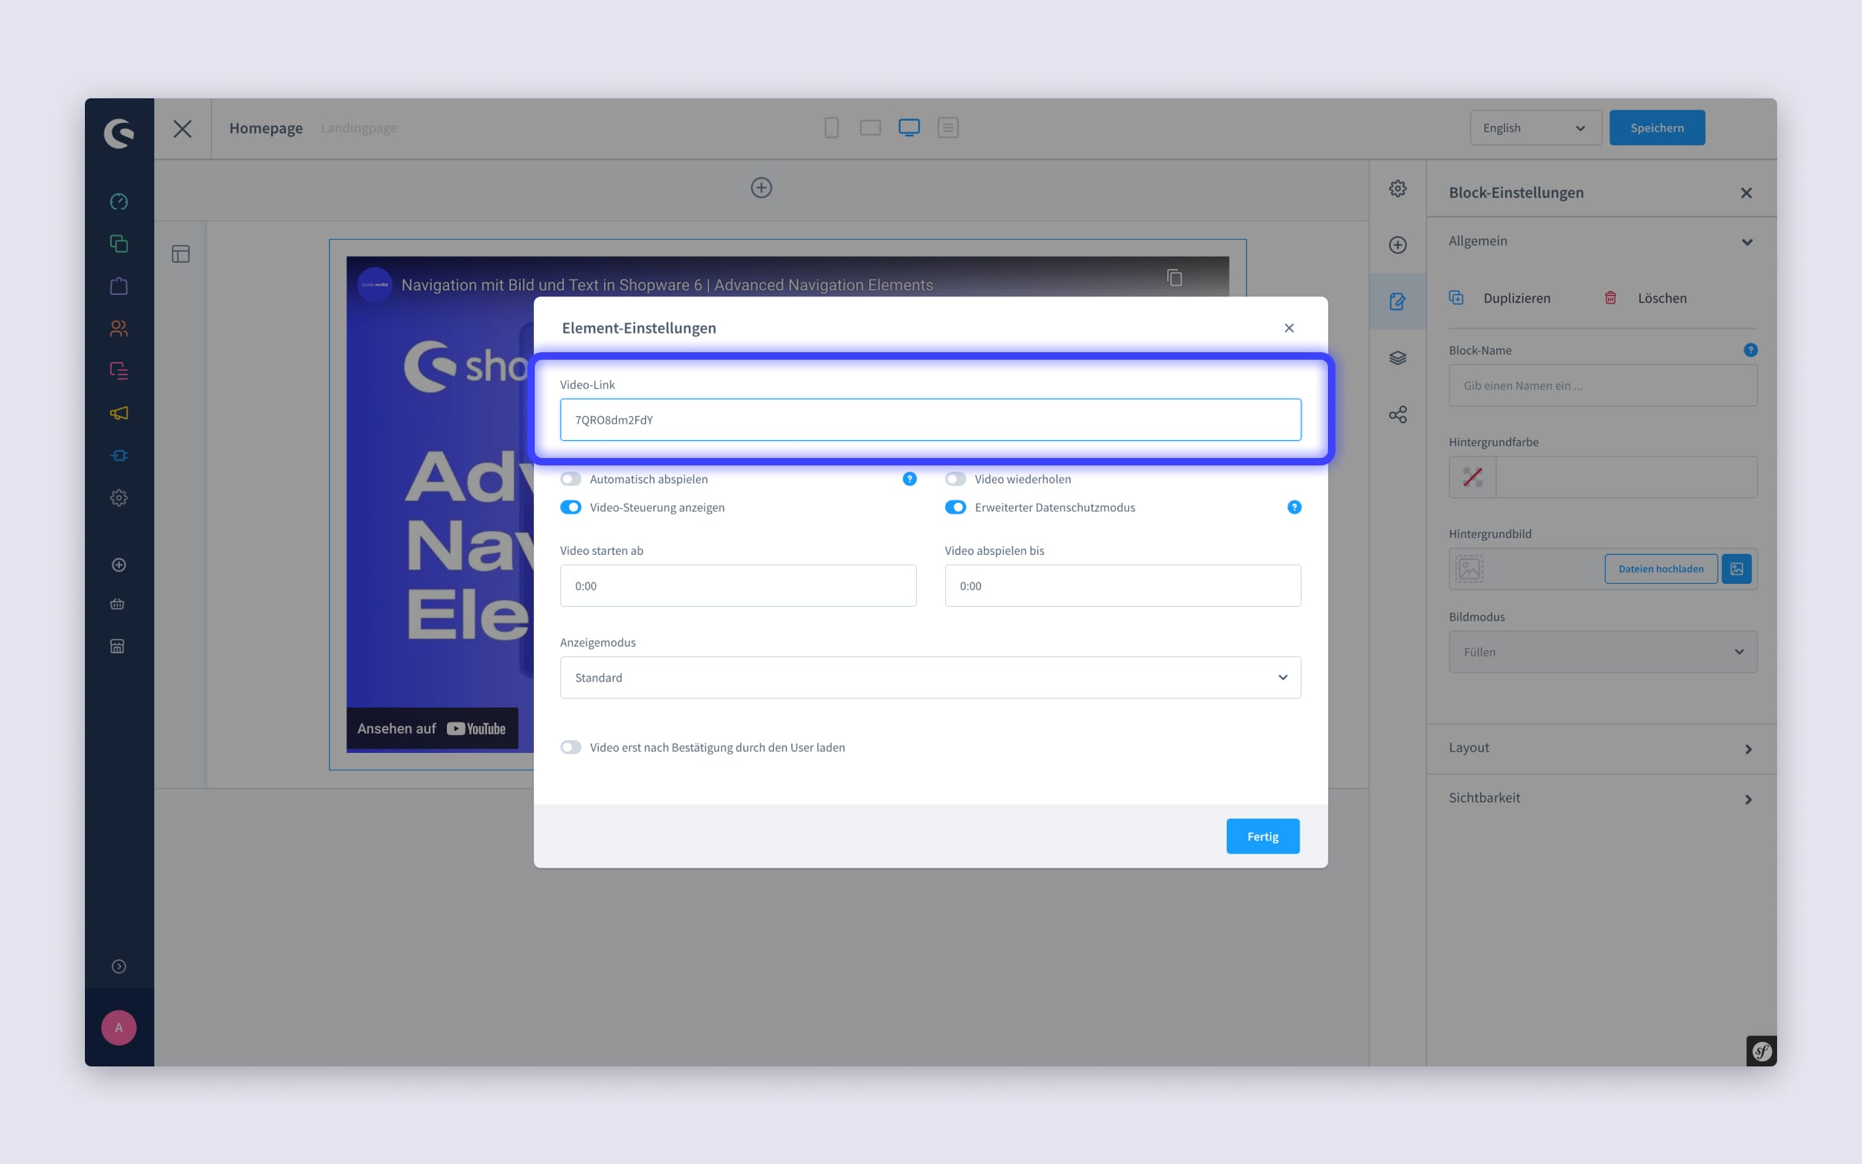This screenshot has height=1164, width=1862.
Task: Toggle Video-Steuerung anzeigen switch
Action: pyautogui.click(x=571, y=506)
